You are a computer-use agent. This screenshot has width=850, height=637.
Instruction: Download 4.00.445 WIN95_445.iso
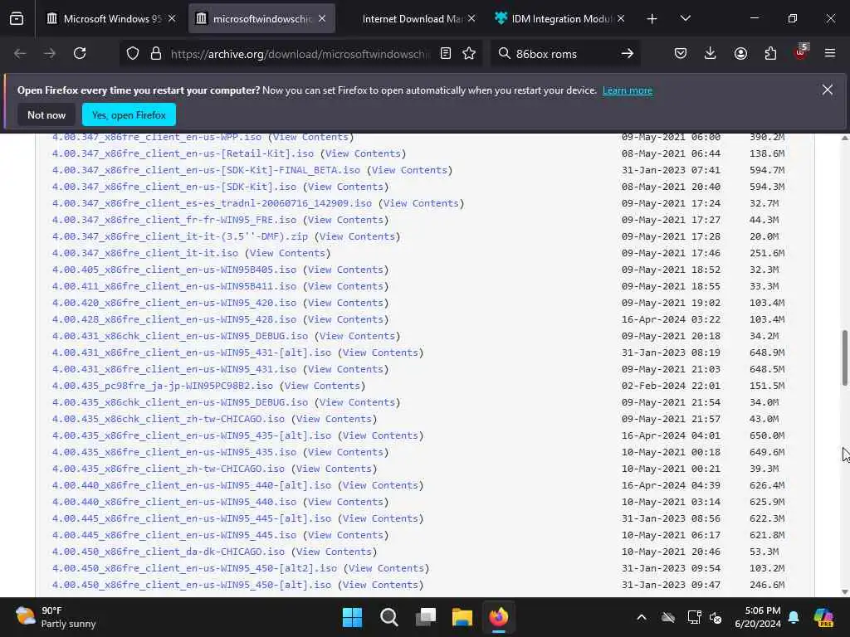tap(174, 535)
